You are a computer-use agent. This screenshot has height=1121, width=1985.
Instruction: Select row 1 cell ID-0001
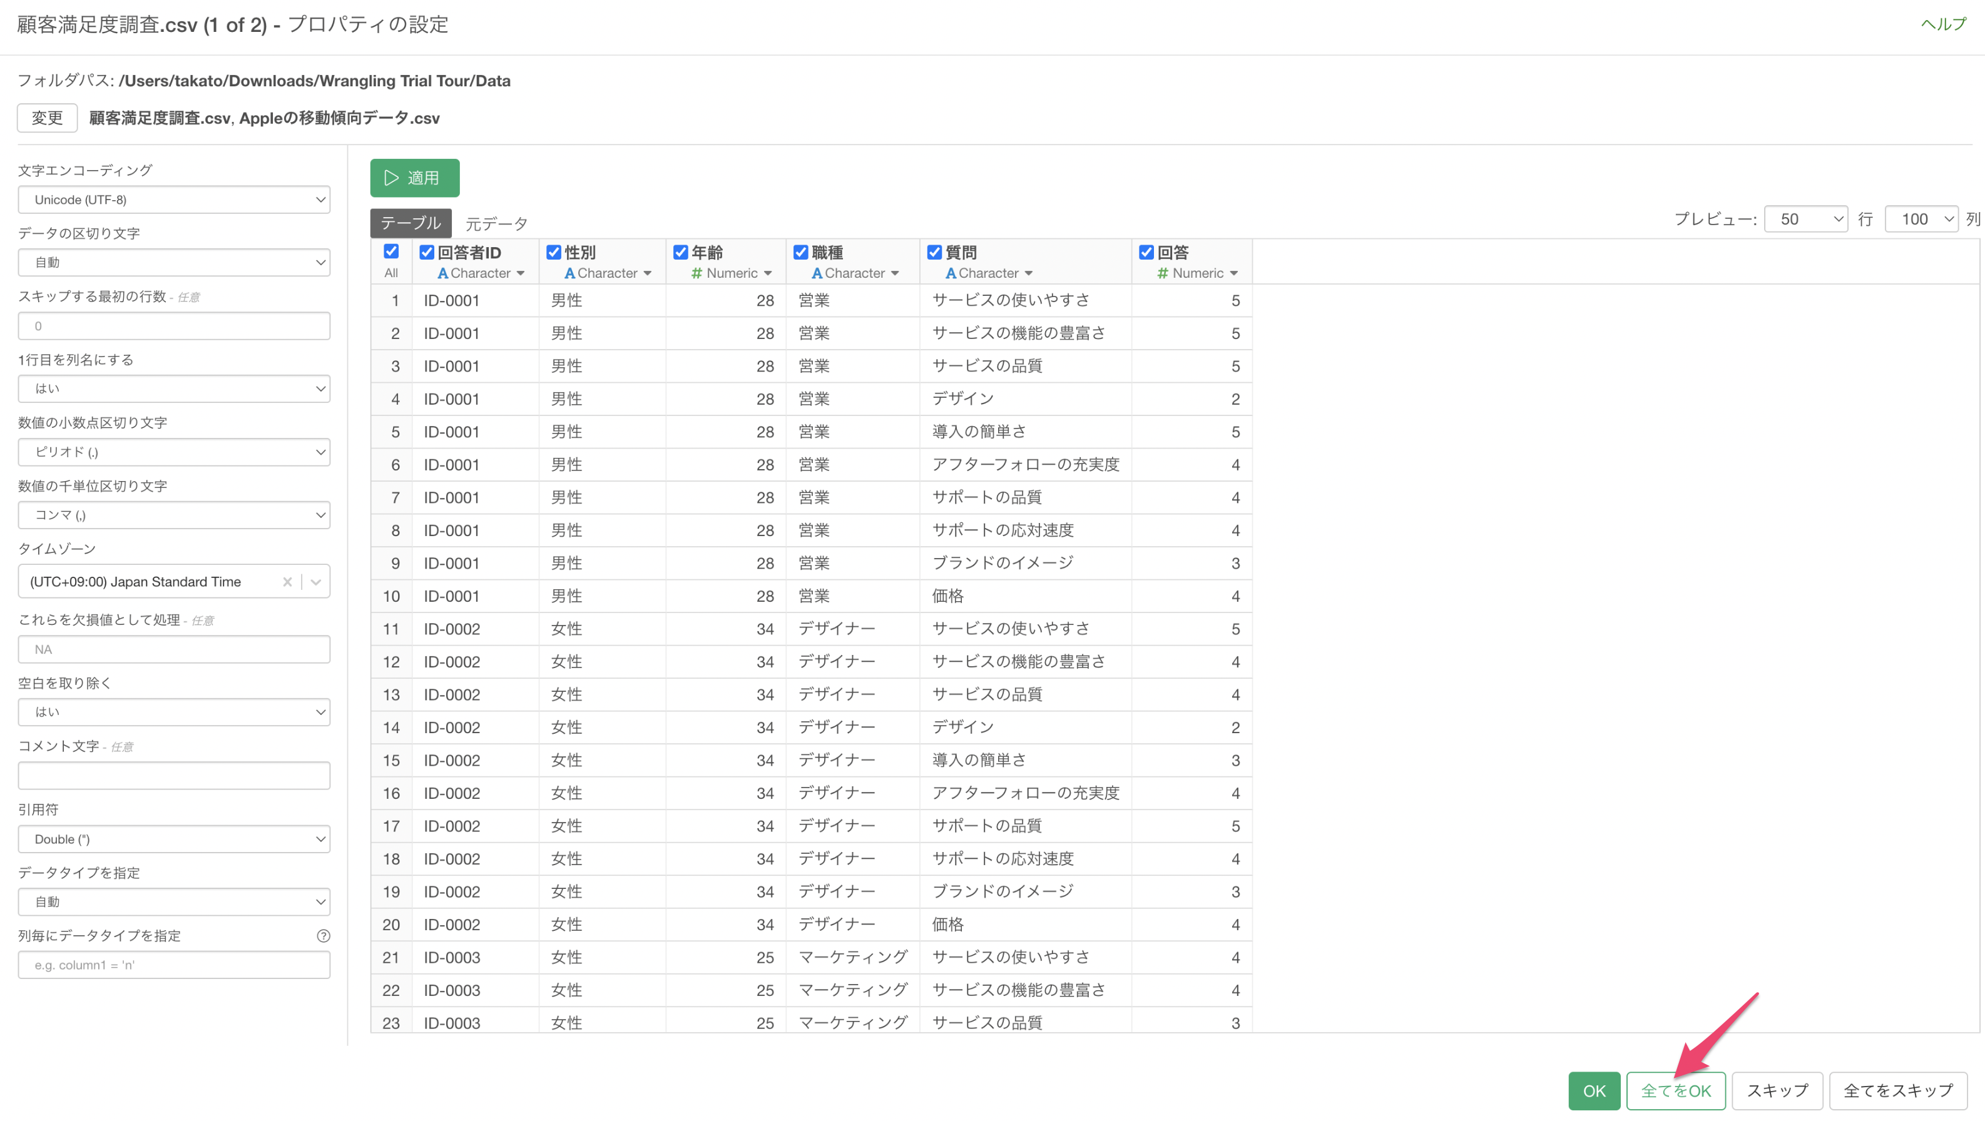[x=476, y=300]
